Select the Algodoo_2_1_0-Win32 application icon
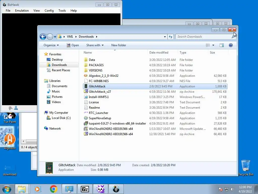Image resolution: width=258 pixels, height=194 pixels. click(86, 76)
